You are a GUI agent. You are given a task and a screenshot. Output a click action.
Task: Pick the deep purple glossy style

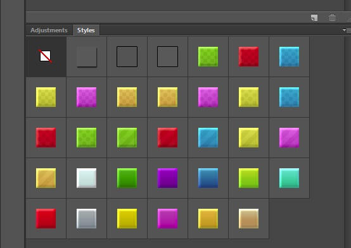pyautogui.click(x=167, y=178)
